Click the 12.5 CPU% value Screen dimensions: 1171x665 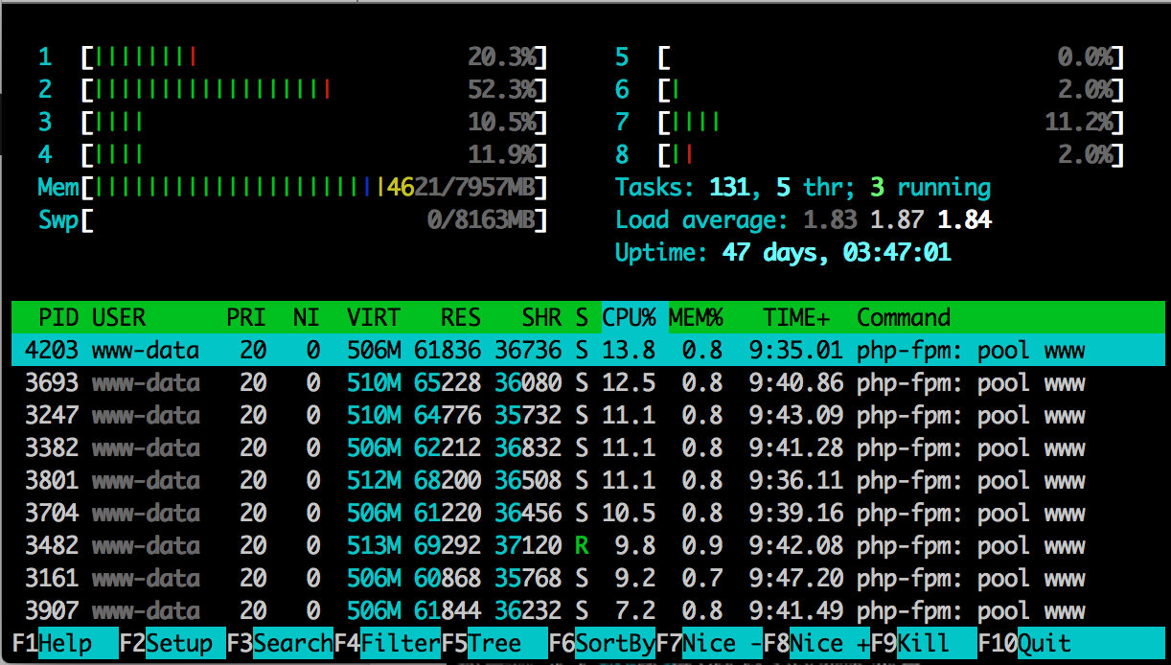[x=629, y=383]
